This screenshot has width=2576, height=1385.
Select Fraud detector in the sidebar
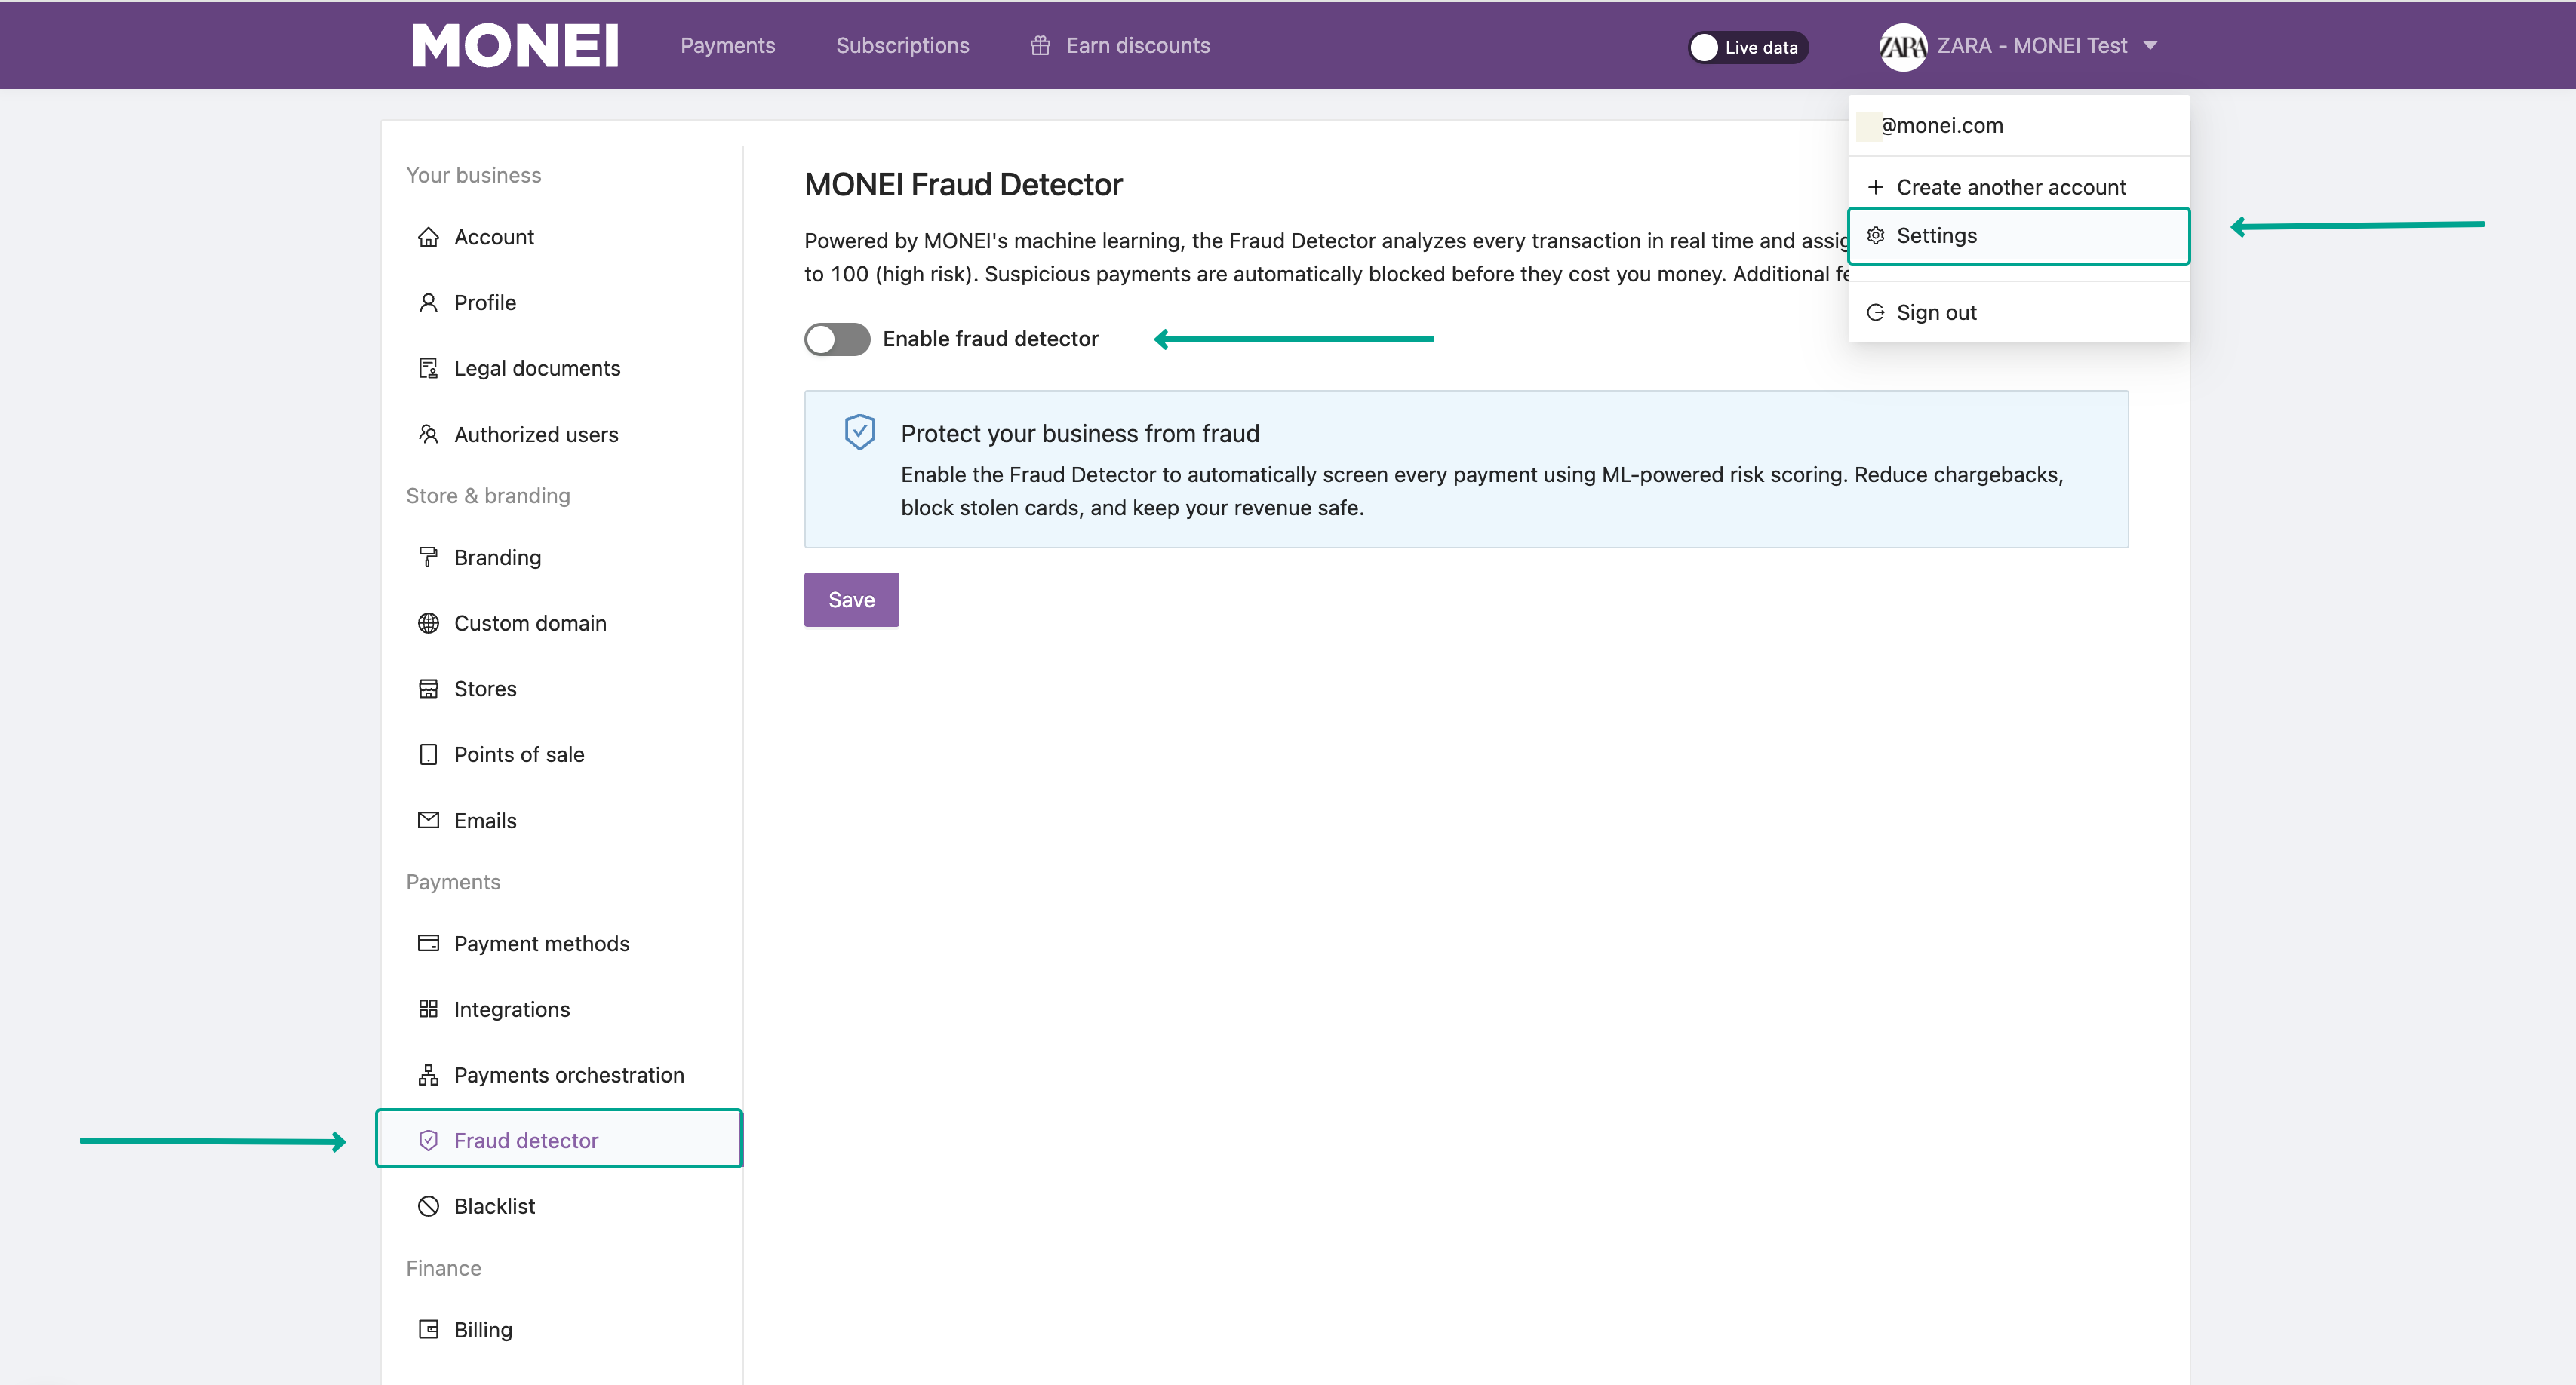[559, 1140]
